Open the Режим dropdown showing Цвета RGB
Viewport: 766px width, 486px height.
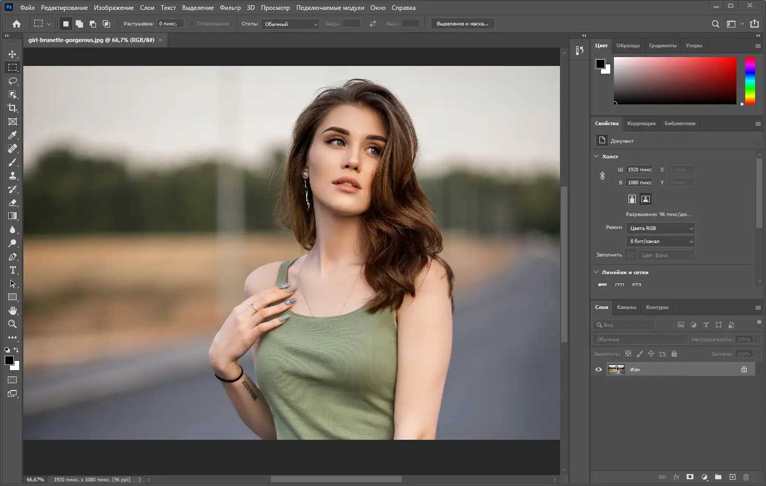coord(660,228)
